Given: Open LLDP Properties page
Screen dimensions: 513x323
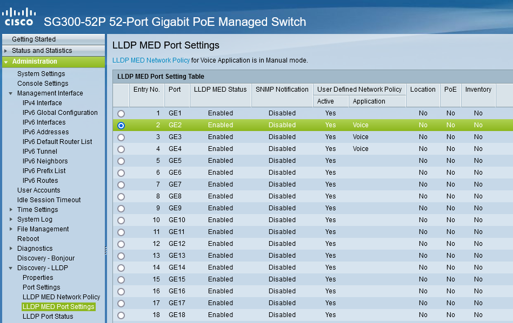Looking at the screenshot, I should (x=38, y=278).
